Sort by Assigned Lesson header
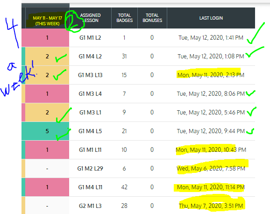 90,18
